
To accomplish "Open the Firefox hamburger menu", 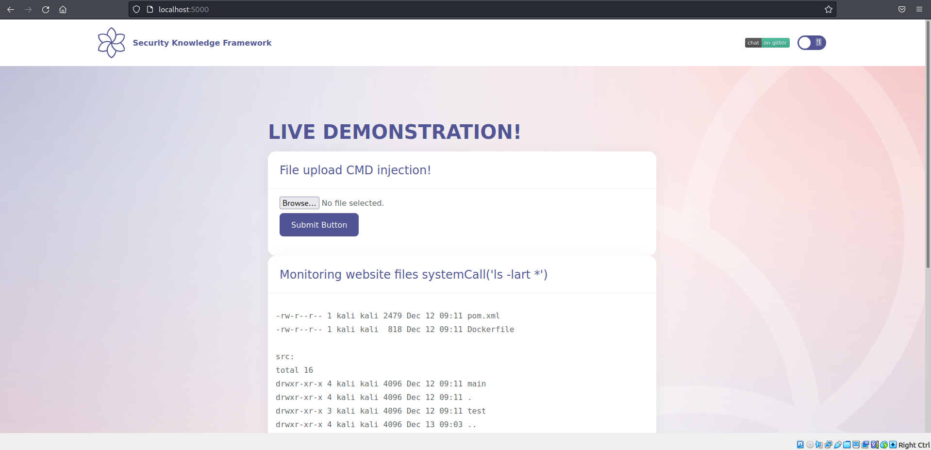I will click(919, 9).
